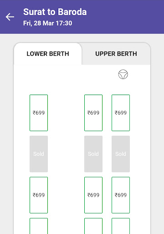Select first-row single-side ₹699 berth
This screenshot has height=234, width=164.
coord(39,113)
